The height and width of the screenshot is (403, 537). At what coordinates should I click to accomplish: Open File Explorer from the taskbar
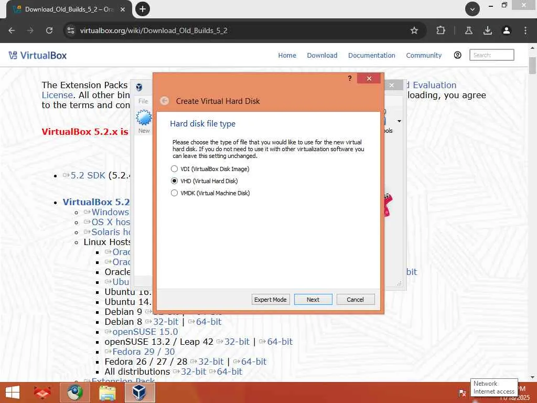click(107, 393)
